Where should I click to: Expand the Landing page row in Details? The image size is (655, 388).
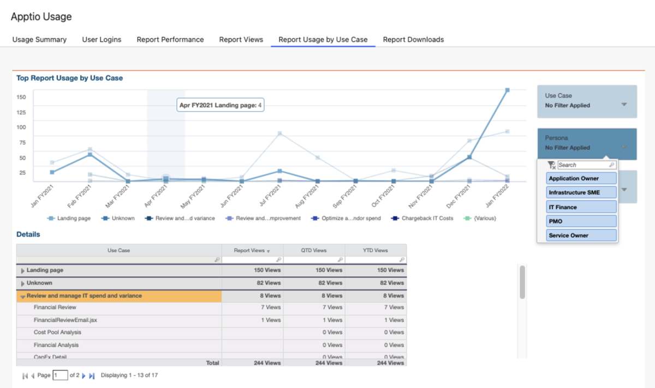point(23,270)
